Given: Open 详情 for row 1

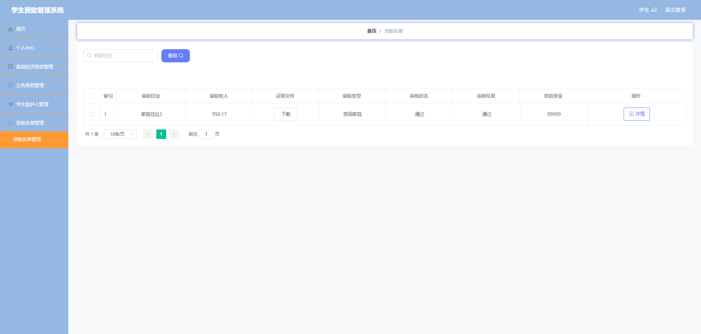Looking at the screenshot, I should point(637,114).
